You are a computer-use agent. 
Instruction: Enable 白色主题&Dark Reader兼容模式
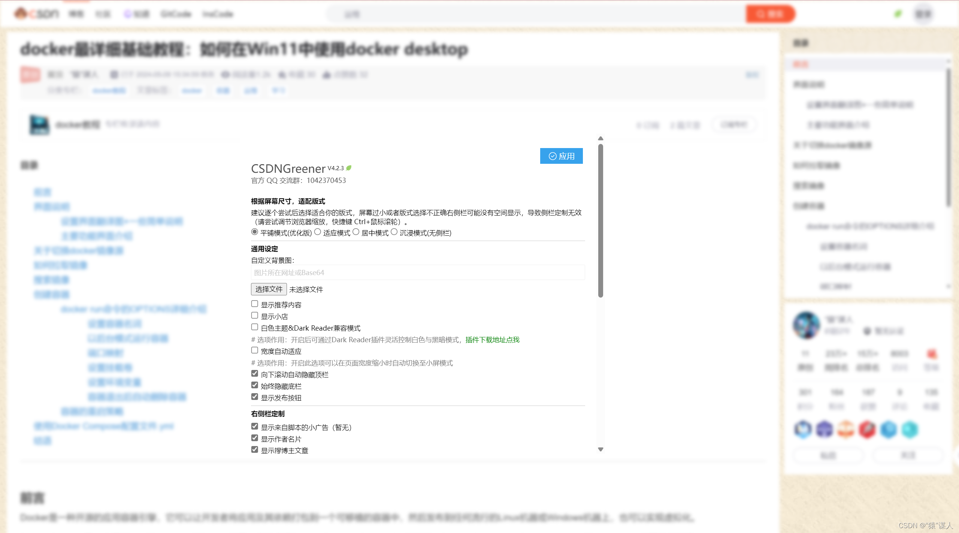coord(255,327)
